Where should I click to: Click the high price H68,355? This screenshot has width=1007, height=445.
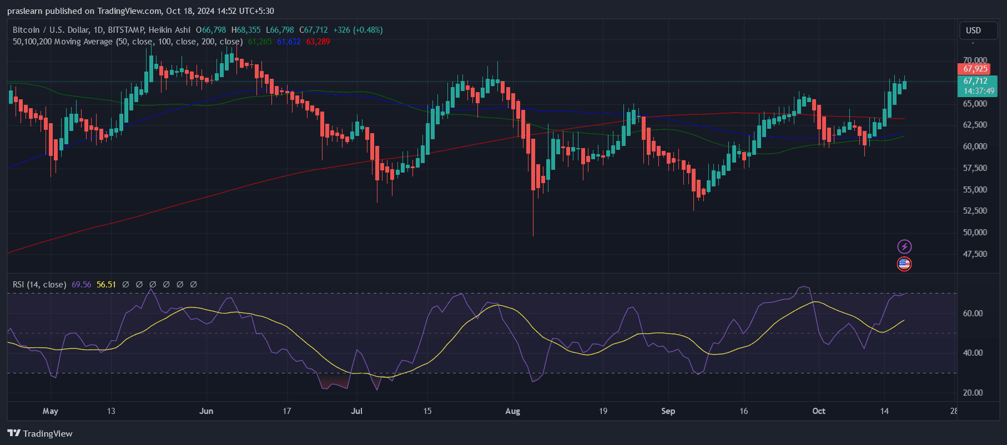(x=246, y=30)
